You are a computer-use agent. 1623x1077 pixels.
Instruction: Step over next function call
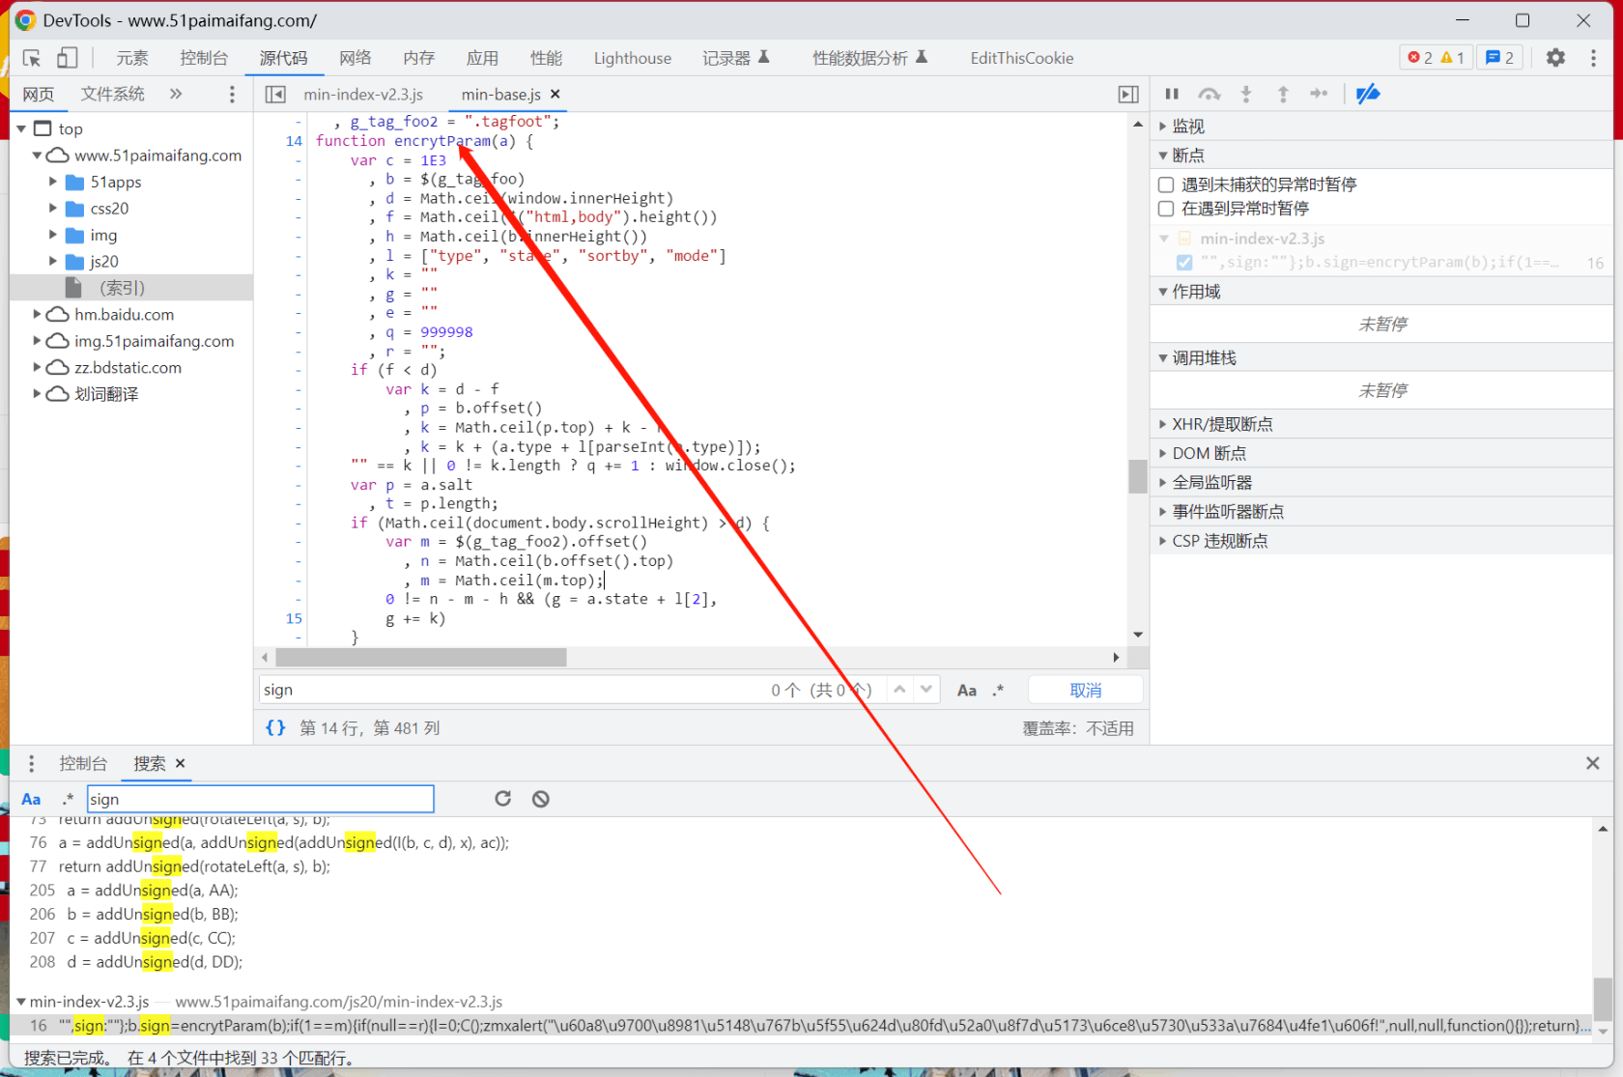1210,94
